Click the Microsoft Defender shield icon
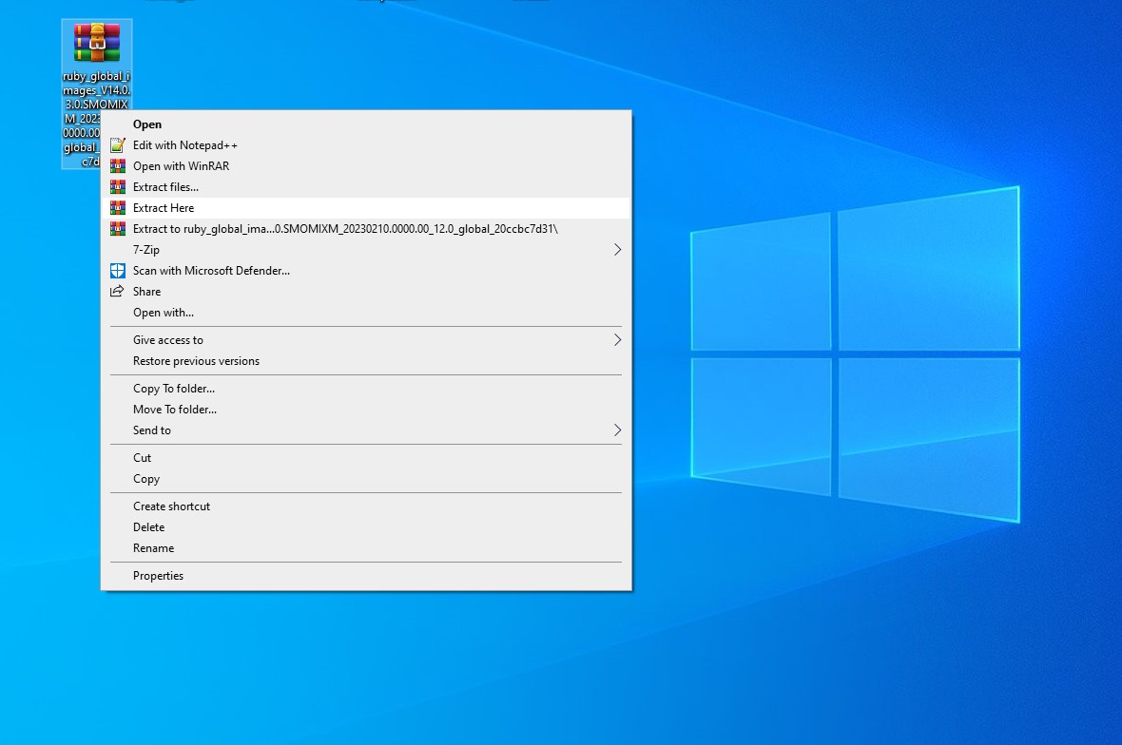Viewport: 1122px width, 745px height. (x=117, y=270)
